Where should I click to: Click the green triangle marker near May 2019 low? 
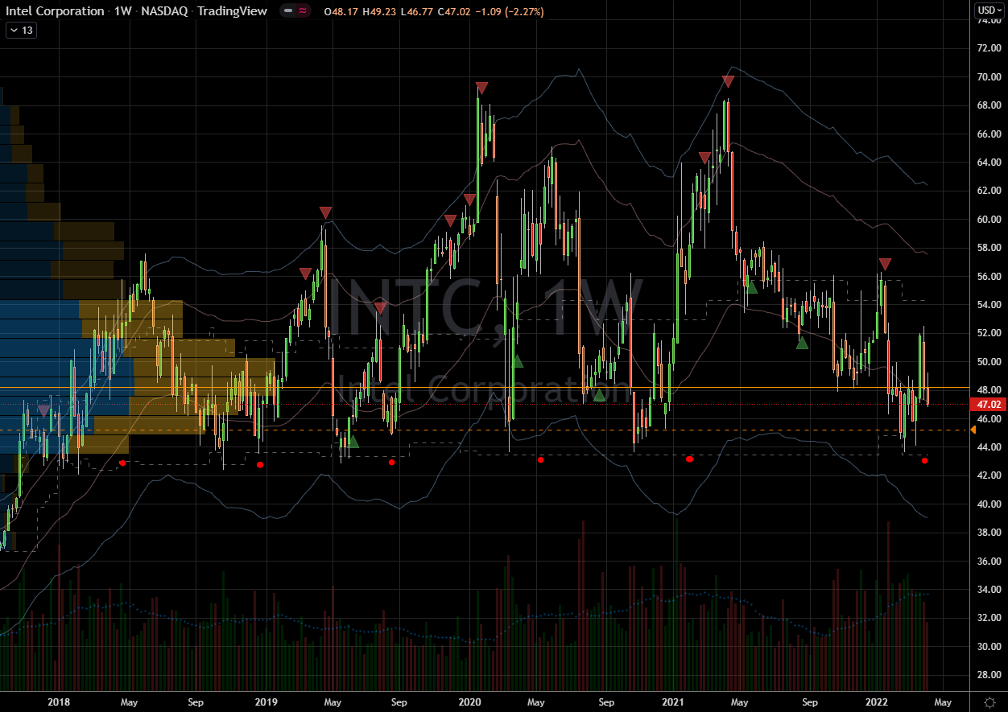pos(352,441)
